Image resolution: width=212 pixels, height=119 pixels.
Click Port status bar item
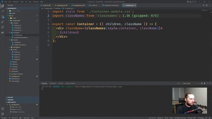coord(192,118)
